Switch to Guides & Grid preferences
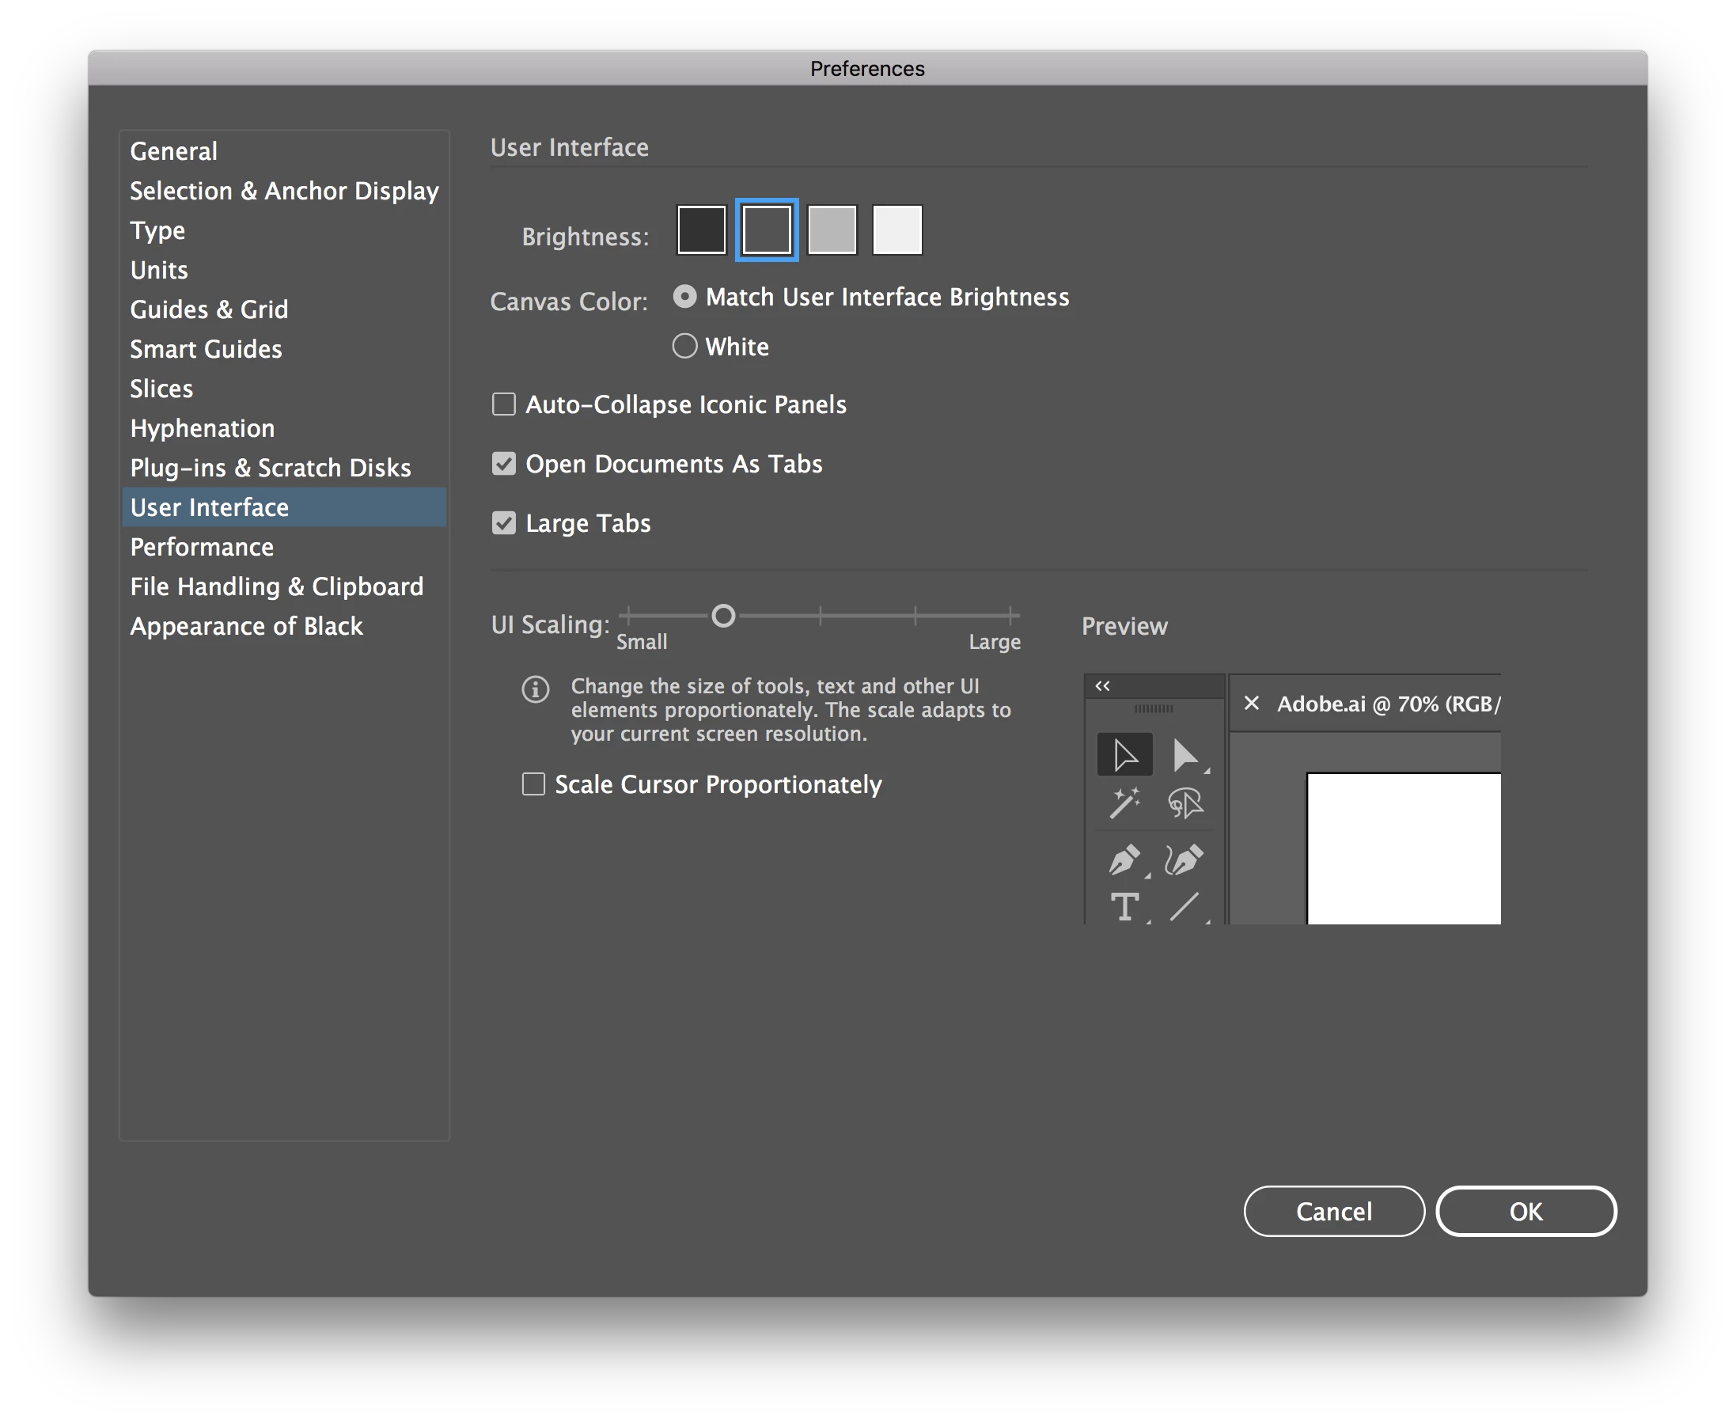Image resolution: width=1736 pixels, height=1423 pixels. [x=209, y=309]
